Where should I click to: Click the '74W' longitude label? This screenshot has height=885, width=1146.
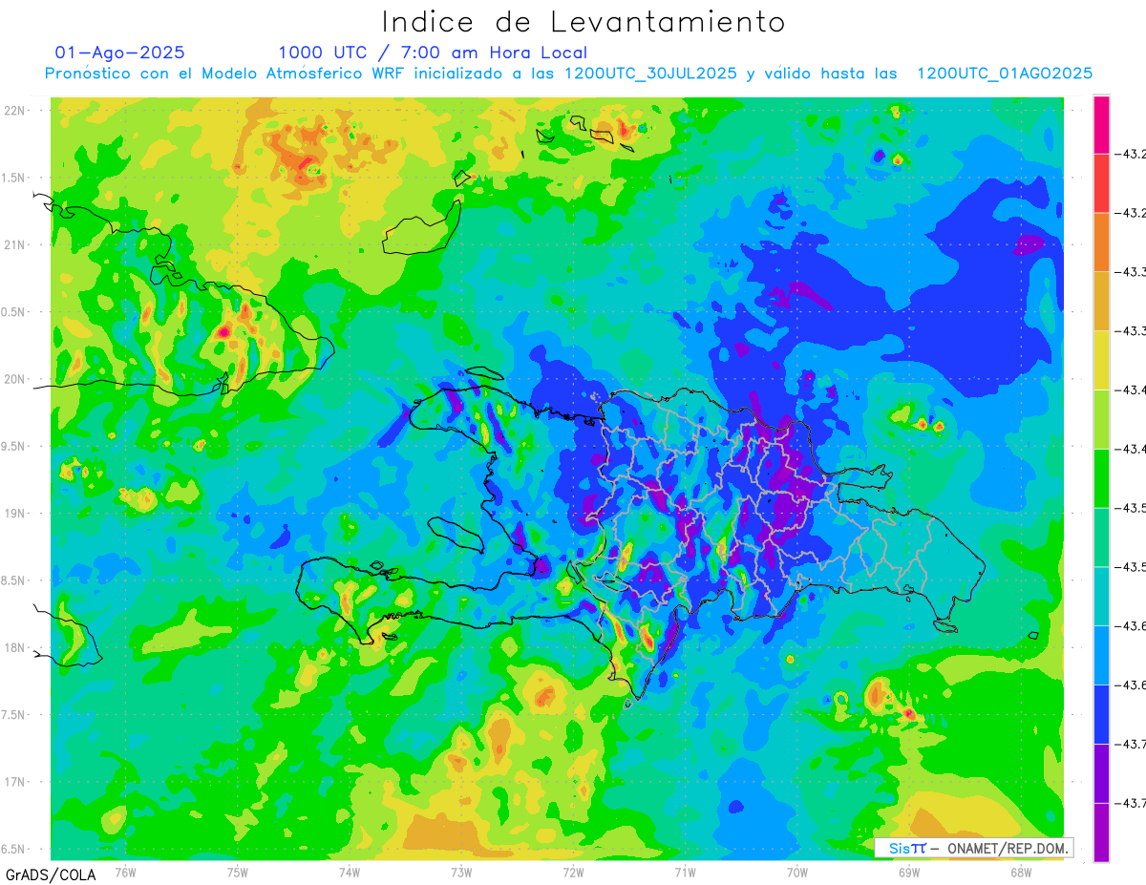point(350,872)
